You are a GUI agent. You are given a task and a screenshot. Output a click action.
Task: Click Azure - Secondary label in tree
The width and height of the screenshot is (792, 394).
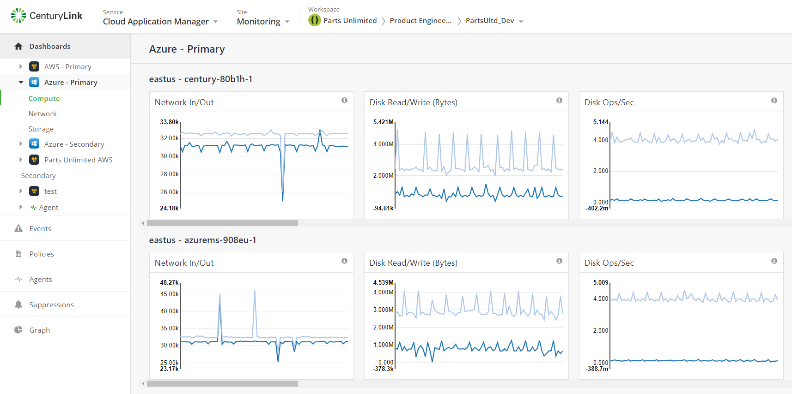[x=74, y=144]
